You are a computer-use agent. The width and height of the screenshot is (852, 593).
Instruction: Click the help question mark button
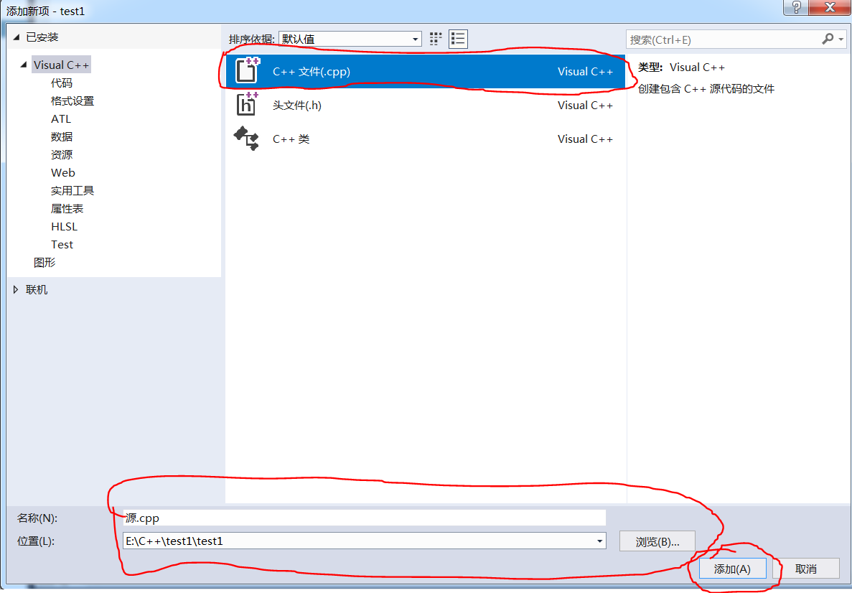point(797,8)
